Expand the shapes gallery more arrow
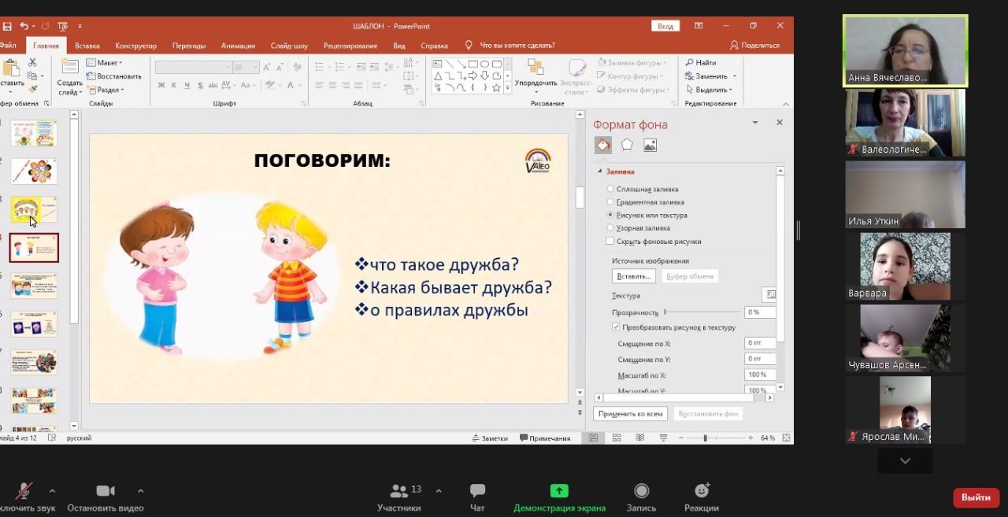Viewport: 1008px width, 517px height. click(507, 89)
